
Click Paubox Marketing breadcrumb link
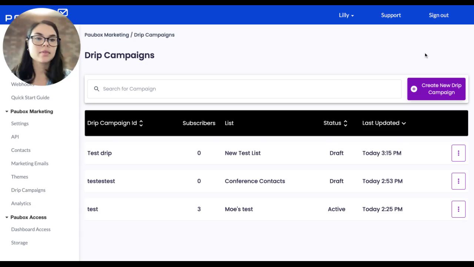pyautogui.click(x=107, y=35)
